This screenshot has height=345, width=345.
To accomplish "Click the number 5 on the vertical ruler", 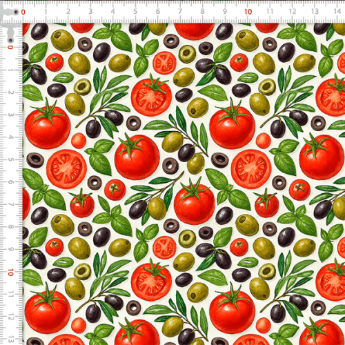I will coord(10,159).
